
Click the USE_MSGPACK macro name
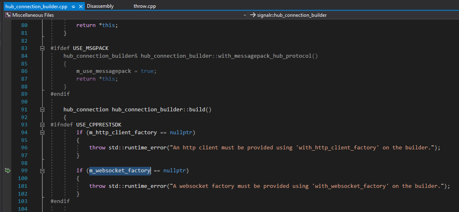pyautogui.click(x=91, y=48)
